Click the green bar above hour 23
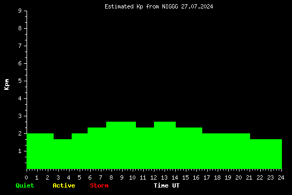This screenshot has height=195, width=292. pos(266,154)
